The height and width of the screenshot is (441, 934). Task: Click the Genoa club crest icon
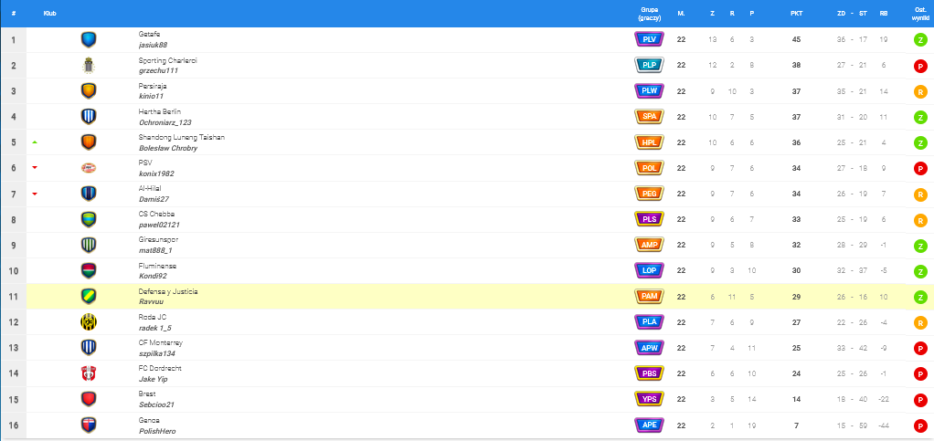[x=89, y=425]
